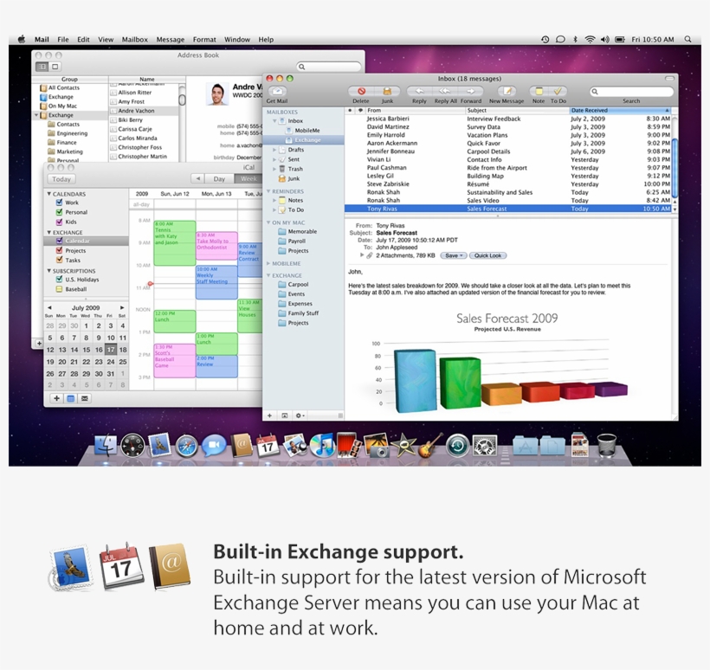Viewport: 710px width, 670px height.
Task: Open the Save attachments dropdown
Action: click(454, 255)
